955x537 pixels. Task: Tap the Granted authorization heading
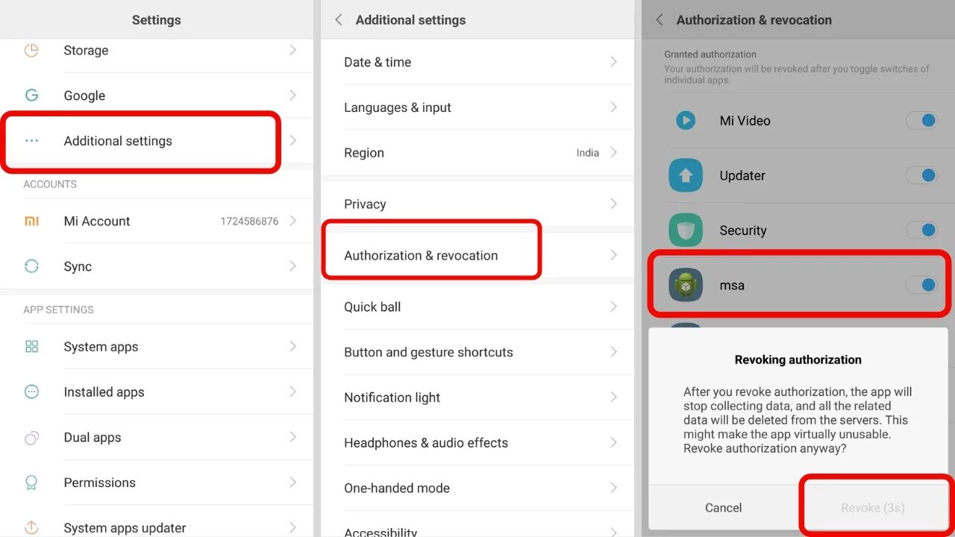(x=710, y=54)
